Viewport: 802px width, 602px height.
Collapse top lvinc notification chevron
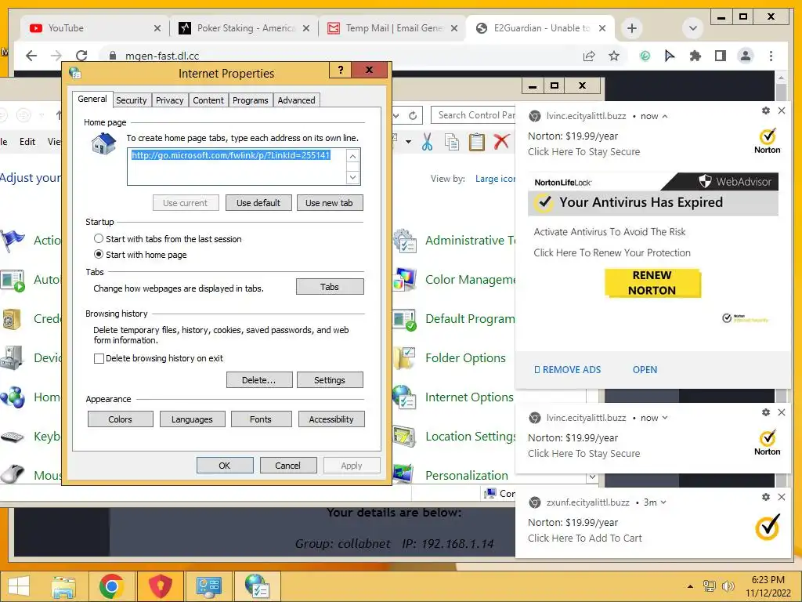[665, 116]
